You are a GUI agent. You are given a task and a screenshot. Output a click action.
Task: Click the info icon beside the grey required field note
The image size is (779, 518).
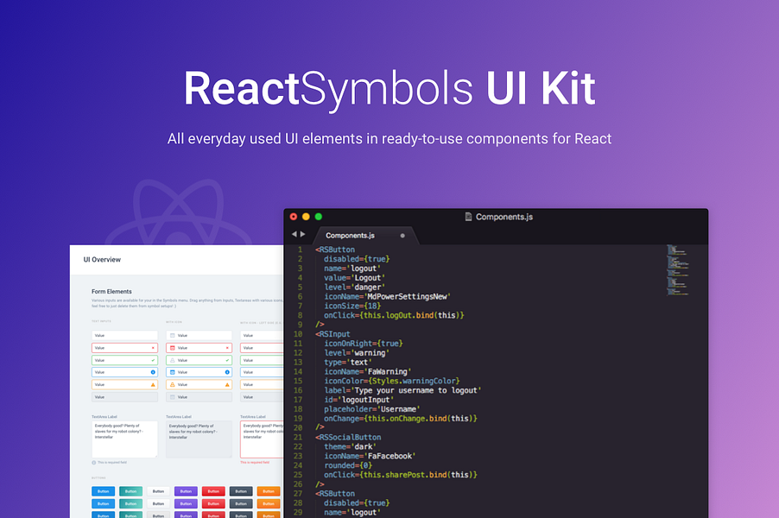94,463
